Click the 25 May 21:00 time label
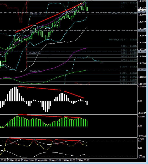Screen dimensions: 148x164 point(27,160)
